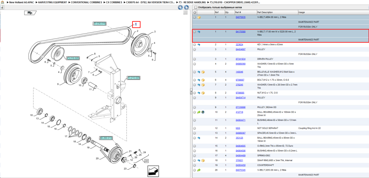
Task: Open diagram reference label 73.230.010
Action: click(100, 24)
